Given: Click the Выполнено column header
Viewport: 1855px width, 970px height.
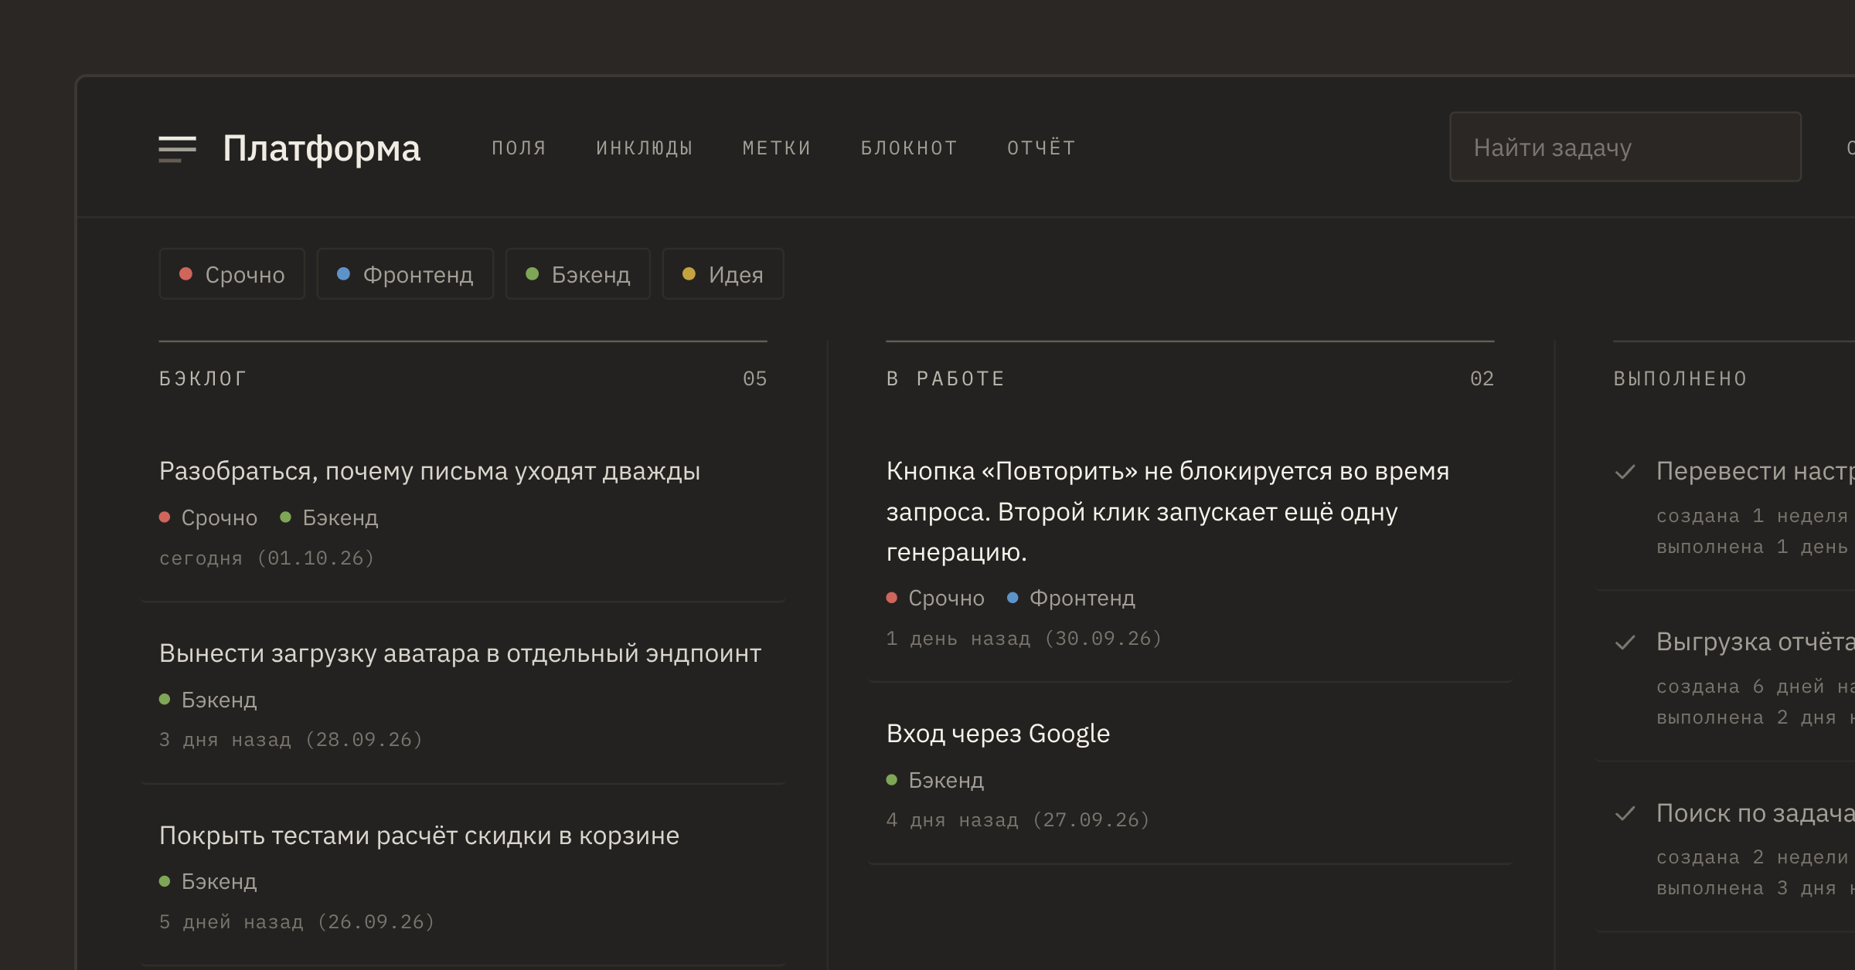Looking at the screenshot, I should tap(1680, 378).
